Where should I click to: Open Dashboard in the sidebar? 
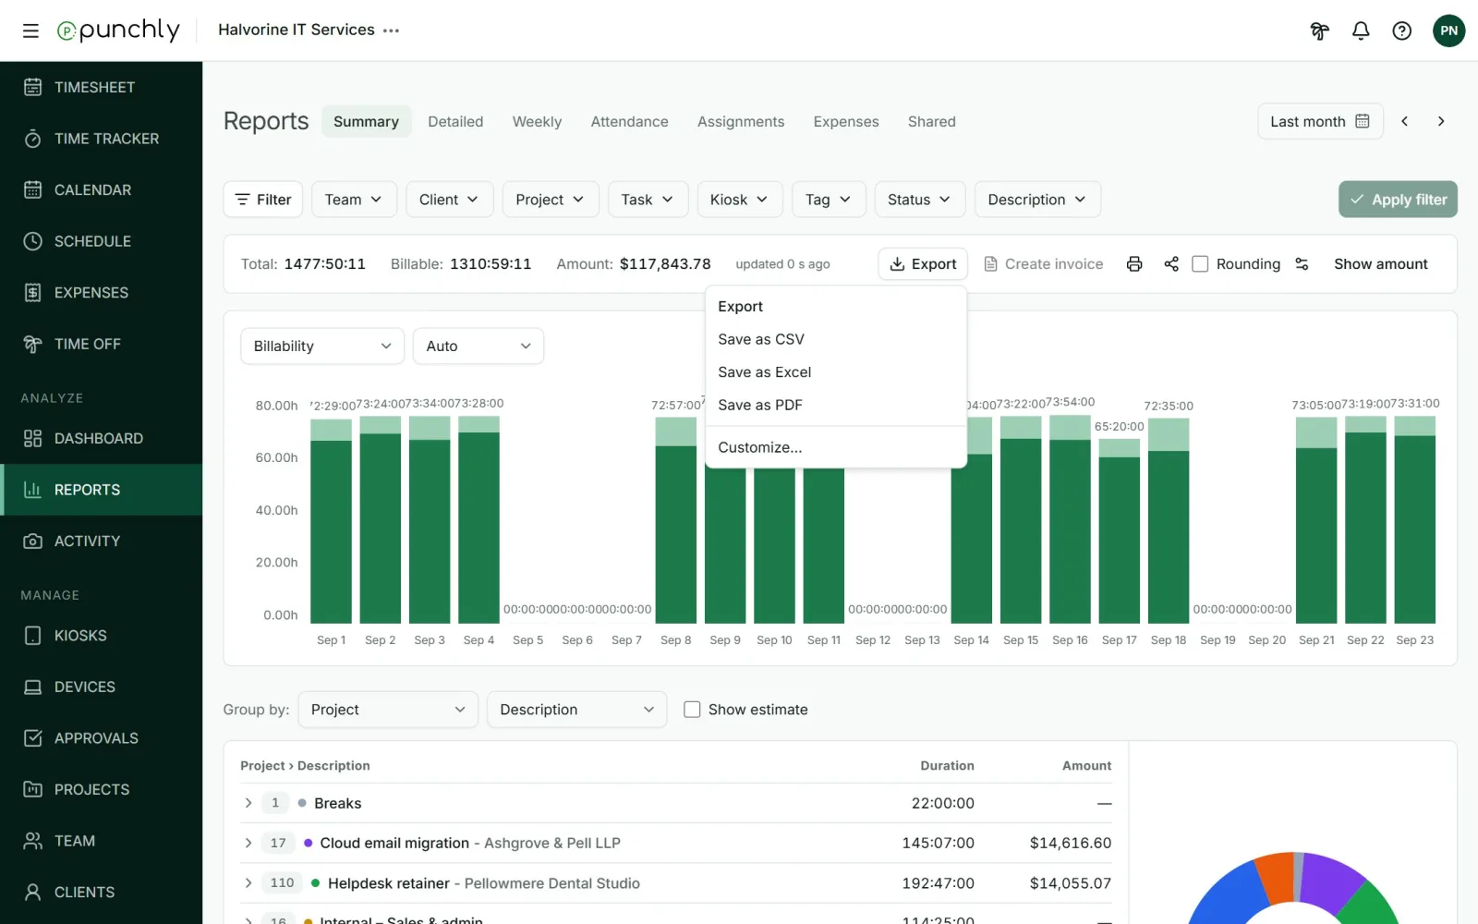click(x=102, y=438)
